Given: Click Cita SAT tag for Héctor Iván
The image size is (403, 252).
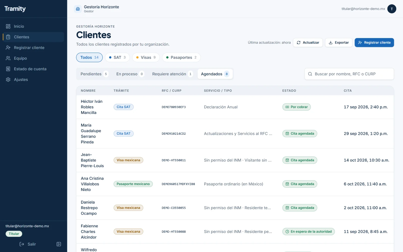Looking at the screenshot, I should (x=123, y=107).
